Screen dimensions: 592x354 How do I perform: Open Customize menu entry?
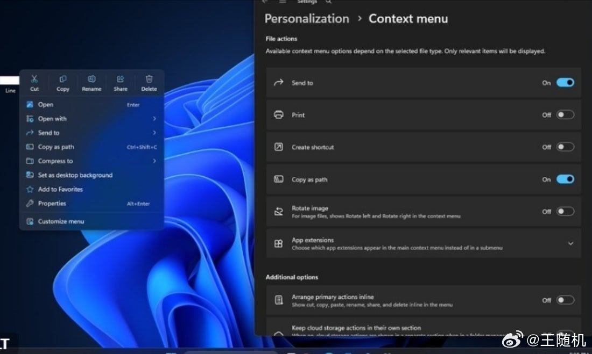(x=91, y=221)
